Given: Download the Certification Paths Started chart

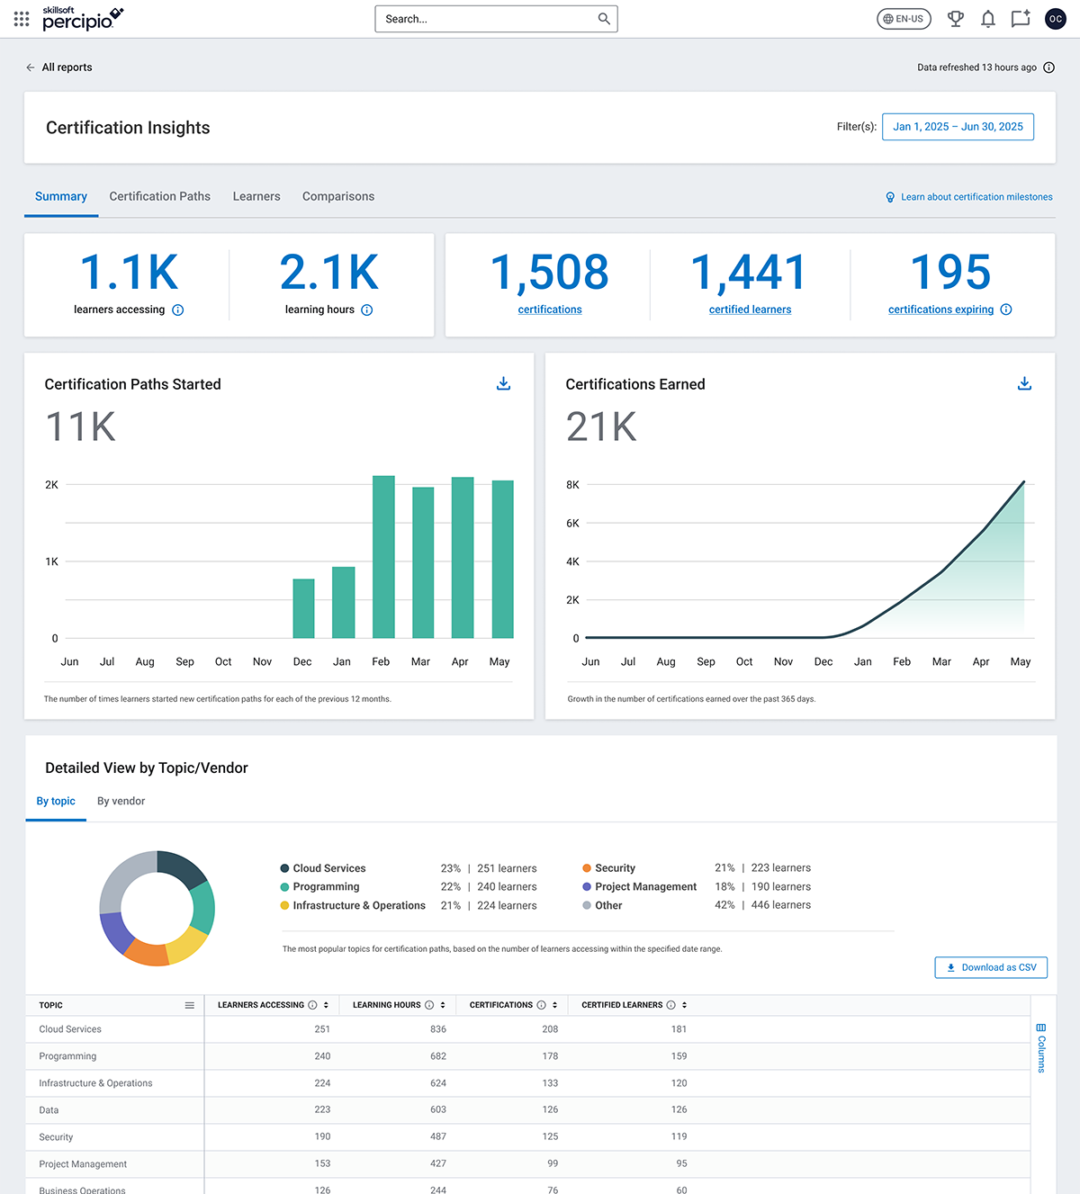Looking at the screenshot, I should click(503, 384).
